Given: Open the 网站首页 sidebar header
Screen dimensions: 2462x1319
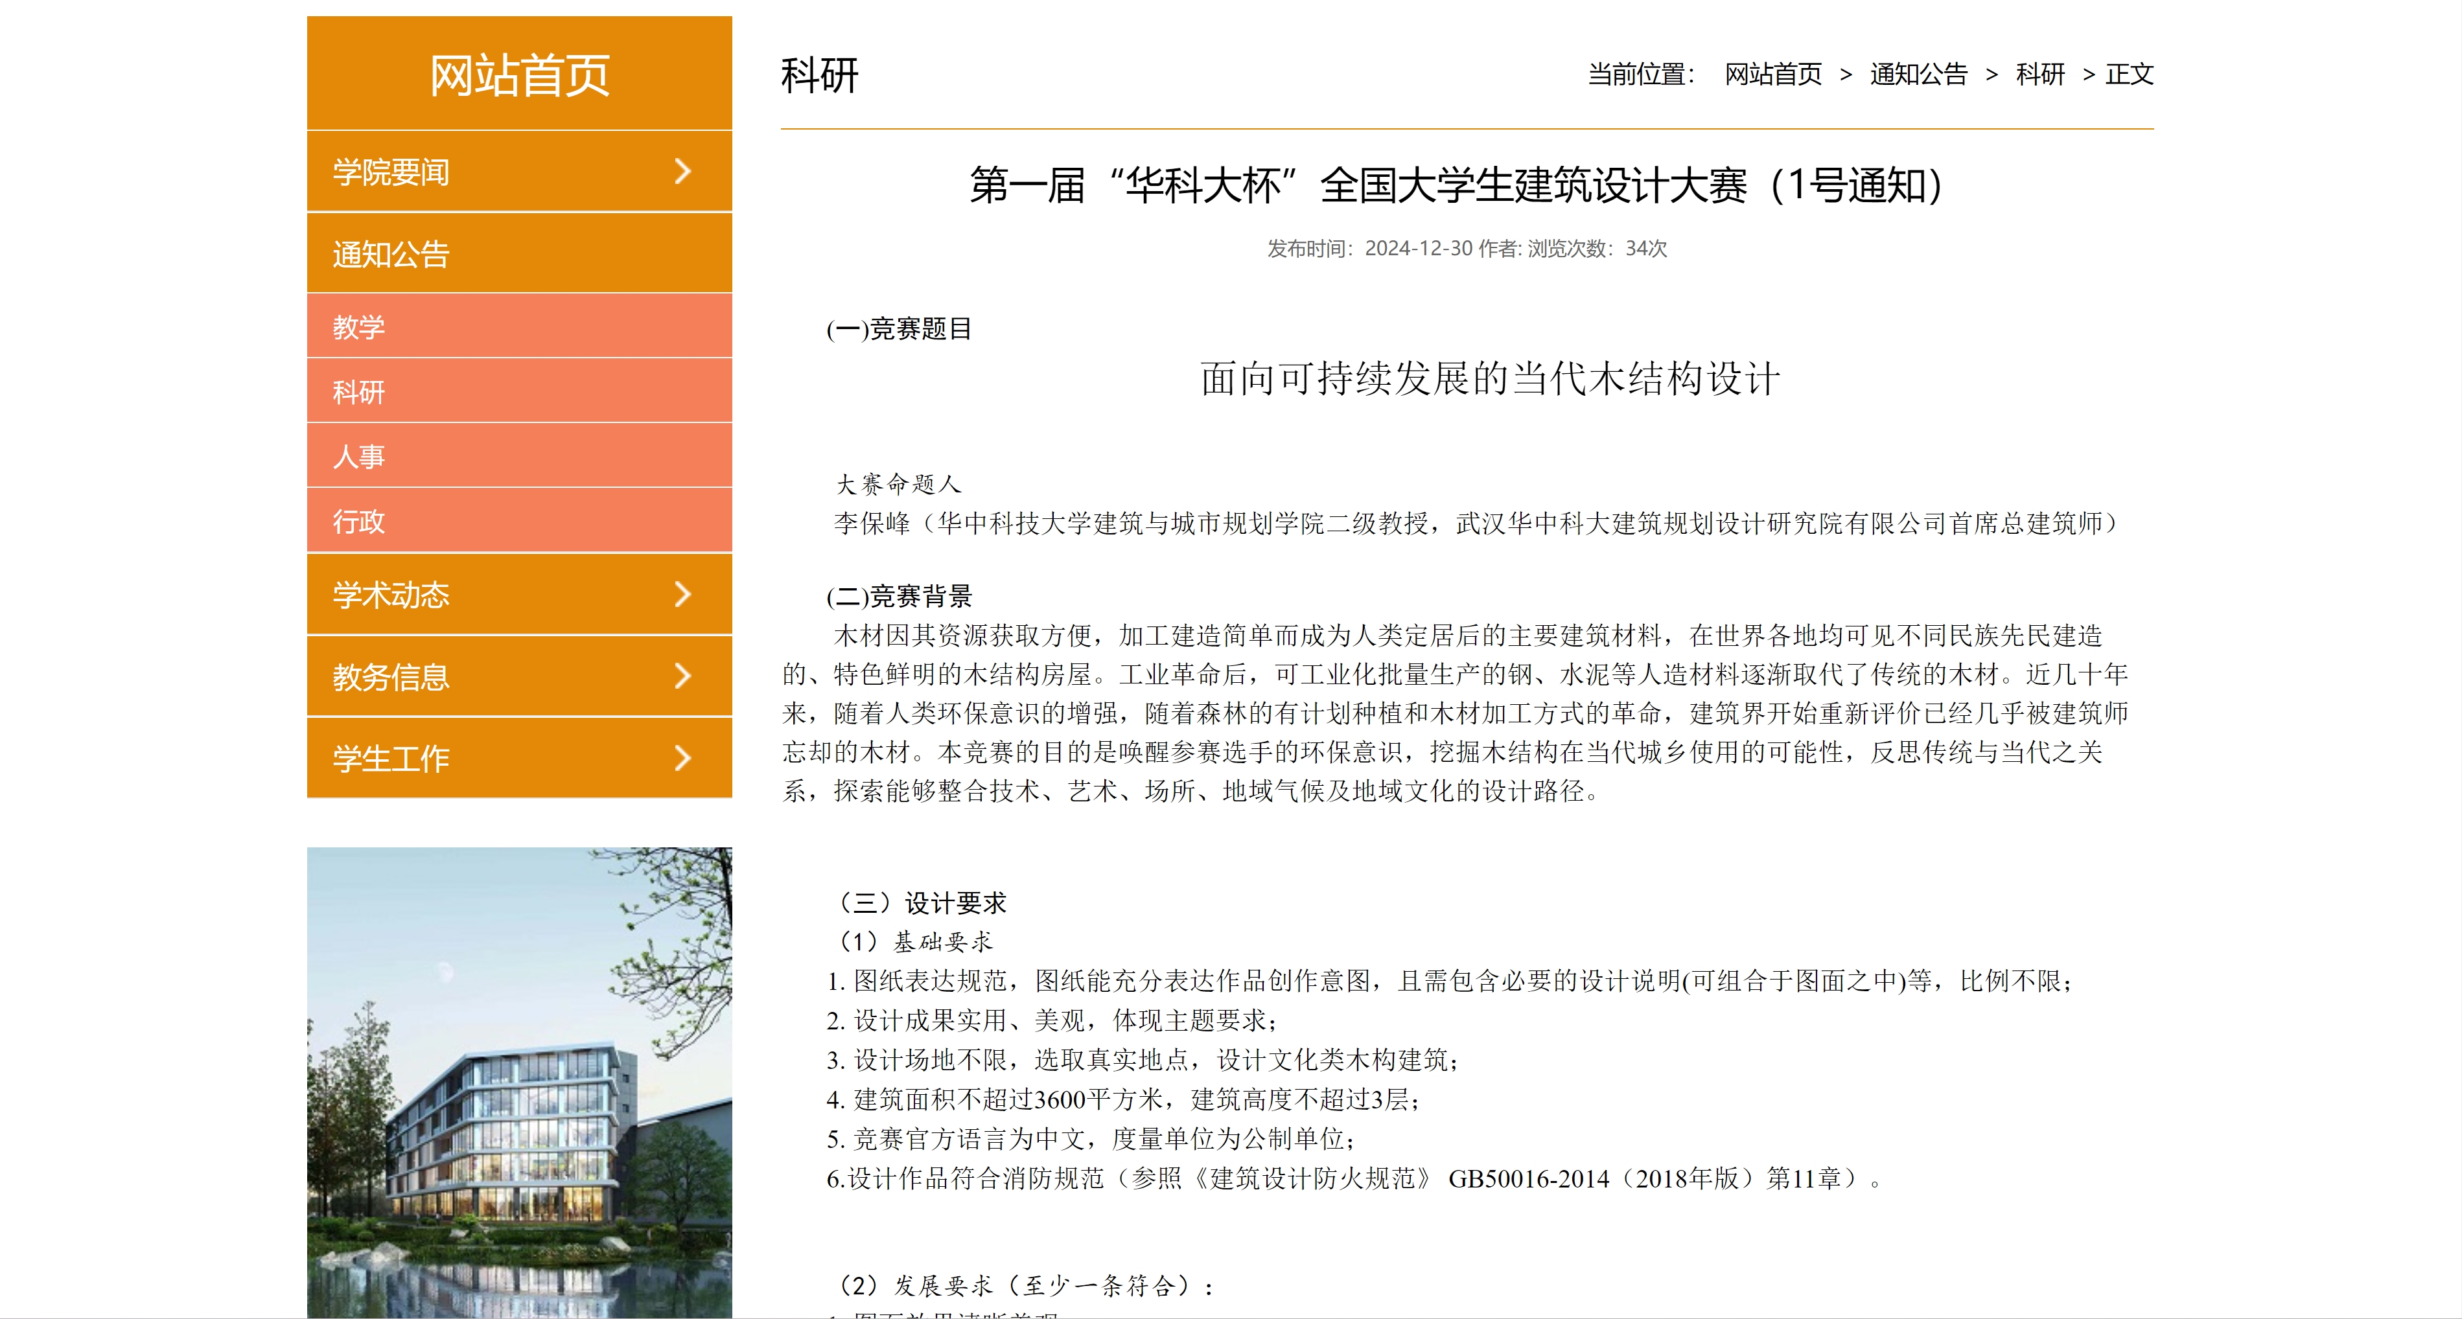Looking at the screenshot, I should tap(519, 75).
